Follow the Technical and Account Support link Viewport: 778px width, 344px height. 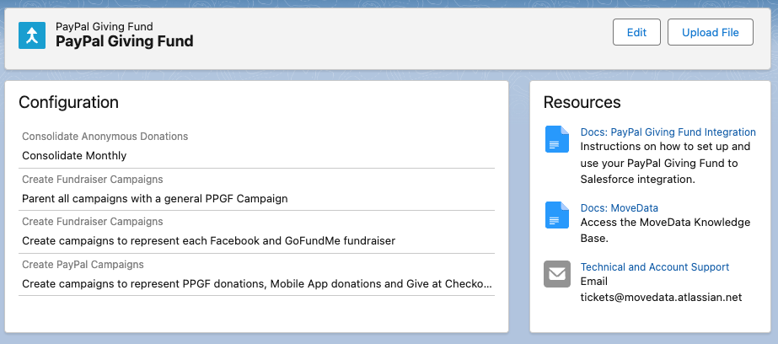pyautogui.click(x=654, y=267)
